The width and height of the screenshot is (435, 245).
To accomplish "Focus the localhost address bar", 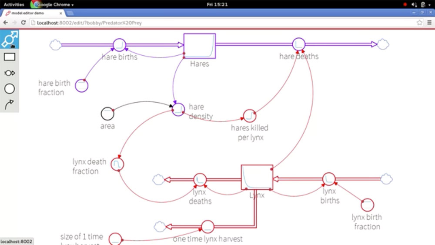I will coord(222,23).
